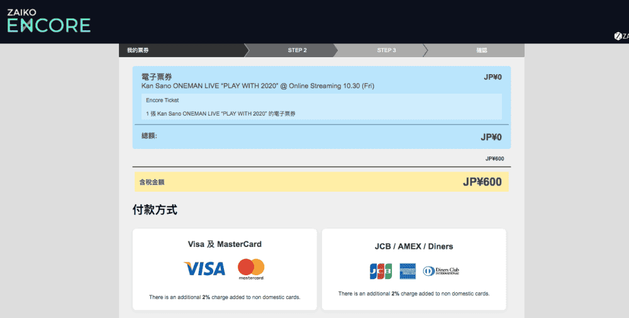Screen dimensions: 629x318
Task: Select the 確認 step tab
Action: (475, 50)
